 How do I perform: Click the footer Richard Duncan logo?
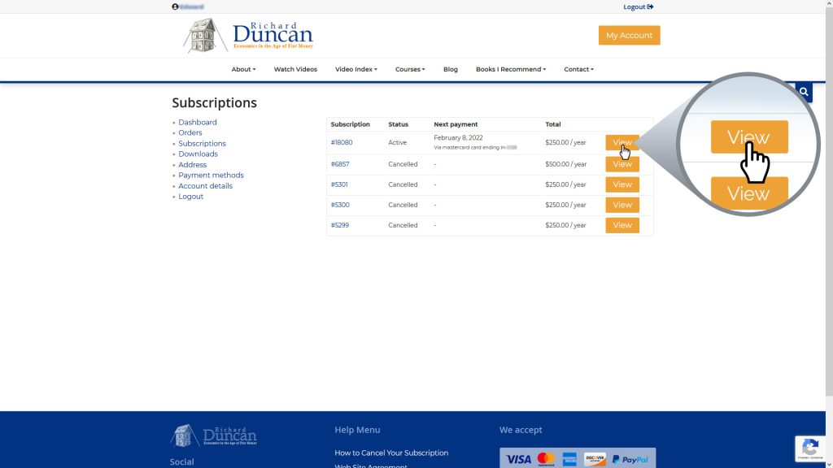coord(214,435)
